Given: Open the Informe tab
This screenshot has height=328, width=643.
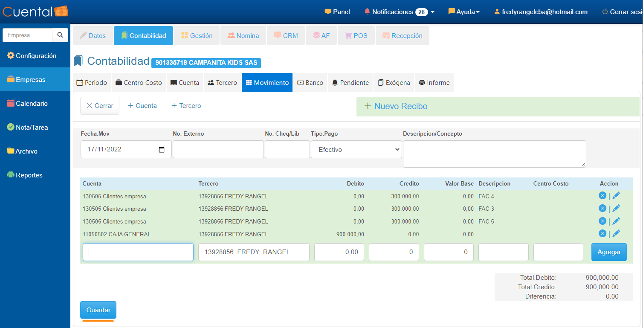Looking at the screenshot, I should click(x=434, y=83).
